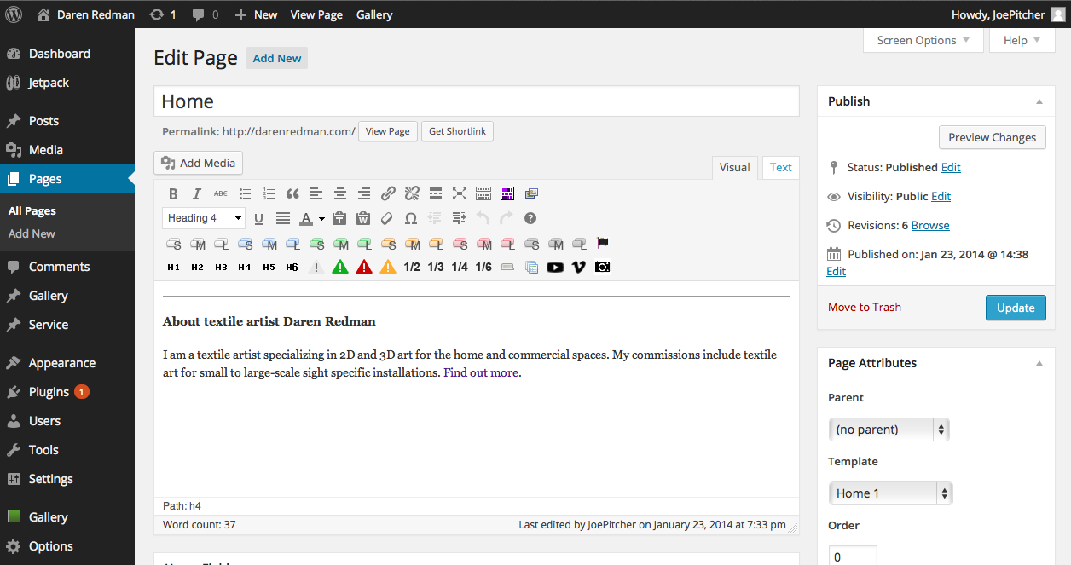Apply strikethrough using the ABC icon
Screen dimensions: 1071x565
click(221, 193)
